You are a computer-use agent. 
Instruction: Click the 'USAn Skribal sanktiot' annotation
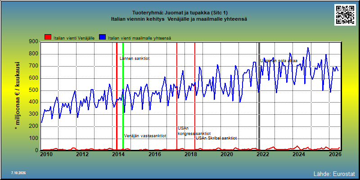(216, 138)
